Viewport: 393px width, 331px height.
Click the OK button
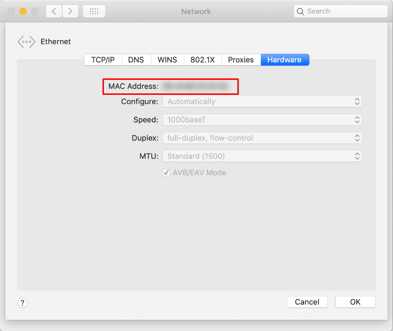click(x=355, y=301)
